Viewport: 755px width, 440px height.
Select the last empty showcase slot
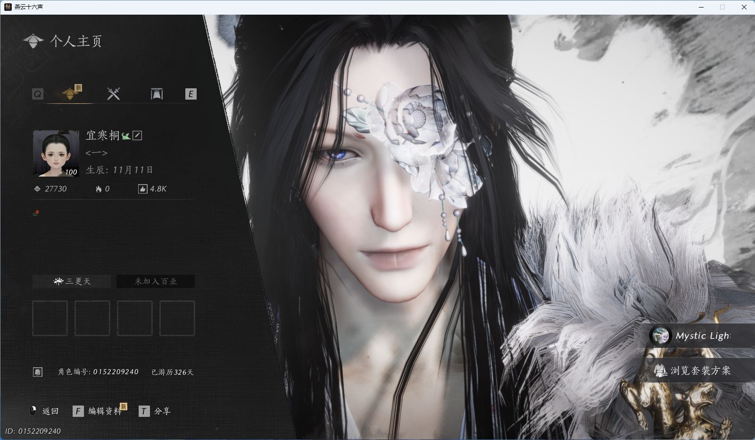click(177, 318)
